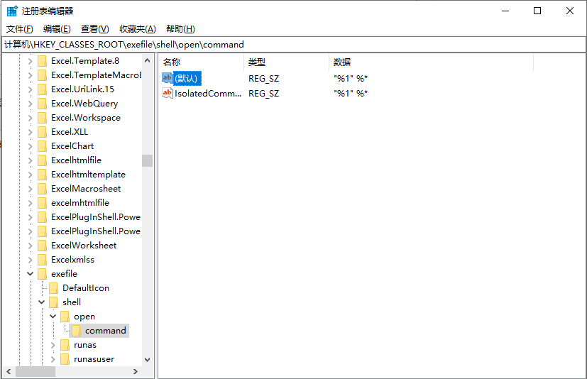This screenshot has width=587, height=379.
Task: Open the 收藏夹(A) menu
Action: coord(138,29)
